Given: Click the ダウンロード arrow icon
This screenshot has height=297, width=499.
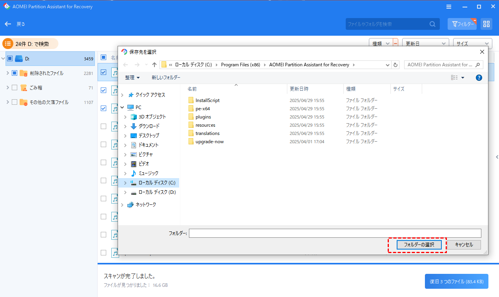Looking at the screenshot, I should [x=134, y=126].
